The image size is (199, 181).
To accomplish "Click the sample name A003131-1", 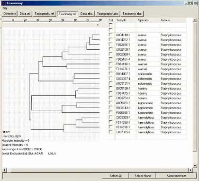I will [123, 83].
